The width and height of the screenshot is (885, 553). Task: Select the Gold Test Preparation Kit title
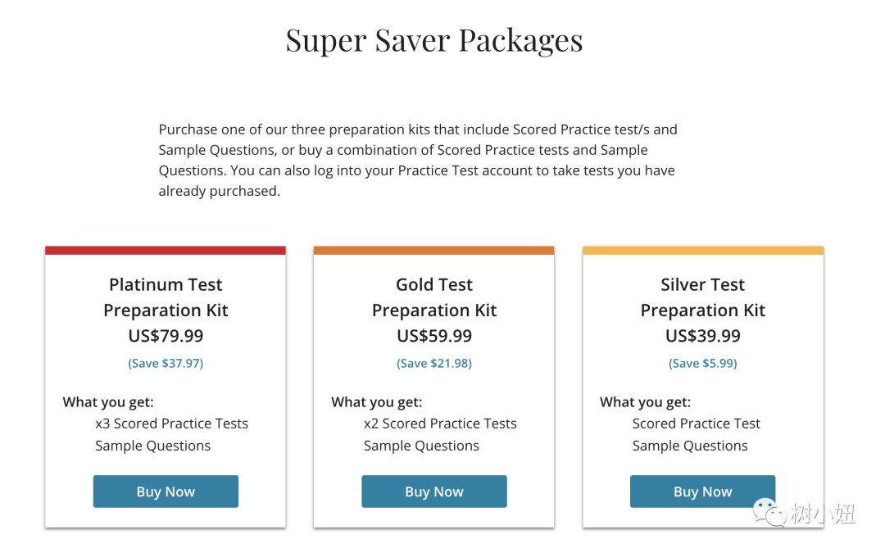434,297
